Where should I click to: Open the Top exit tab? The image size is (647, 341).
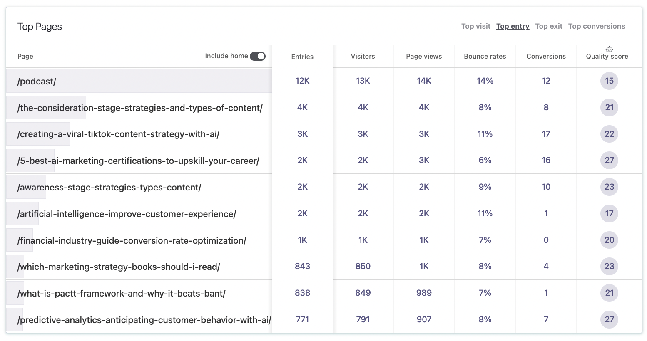click(x=548, y=26)
